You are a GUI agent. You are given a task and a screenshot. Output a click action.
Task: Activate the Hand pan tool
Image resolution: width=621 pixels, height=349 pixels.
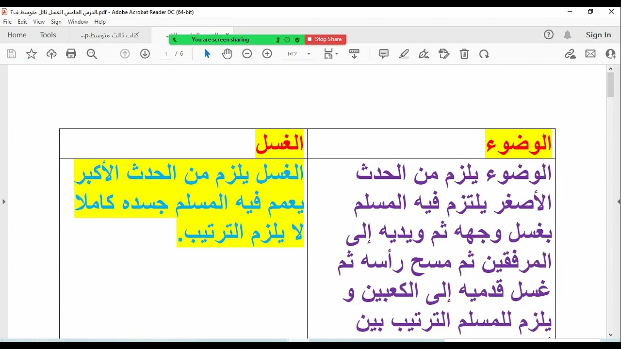[227, 54]
